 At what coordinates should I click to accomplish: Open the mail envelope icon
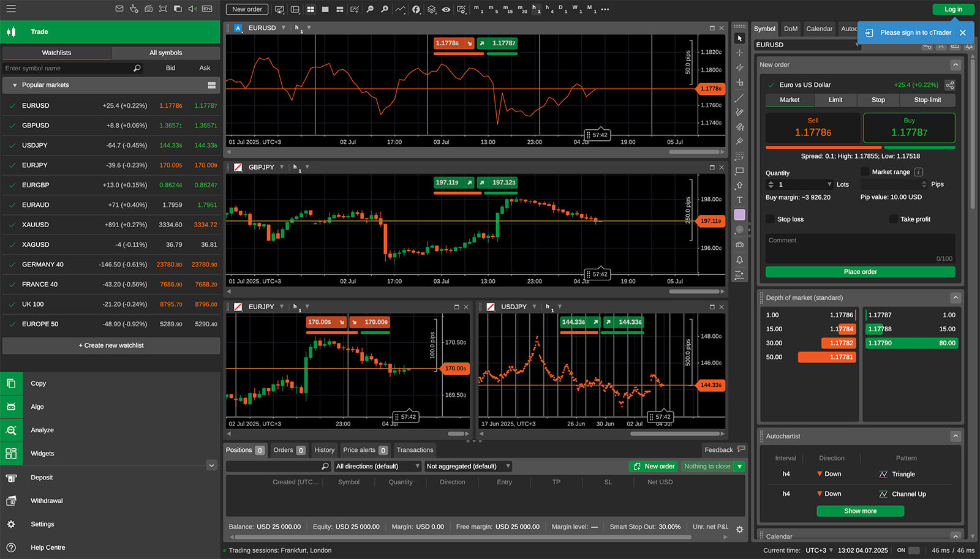119,9
